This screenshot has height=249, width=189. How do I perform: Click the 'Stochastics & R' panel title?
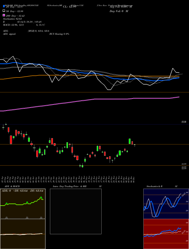coord(154,186)
